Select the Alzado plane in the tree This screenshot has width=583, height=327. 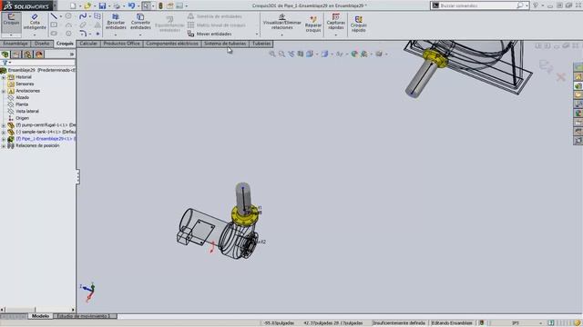(22, 97)
